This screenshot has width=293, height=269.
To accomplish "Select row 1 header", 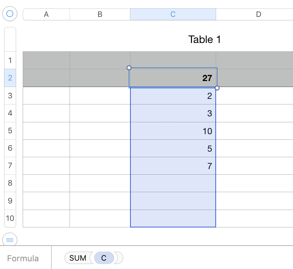I will click(10, 60).
